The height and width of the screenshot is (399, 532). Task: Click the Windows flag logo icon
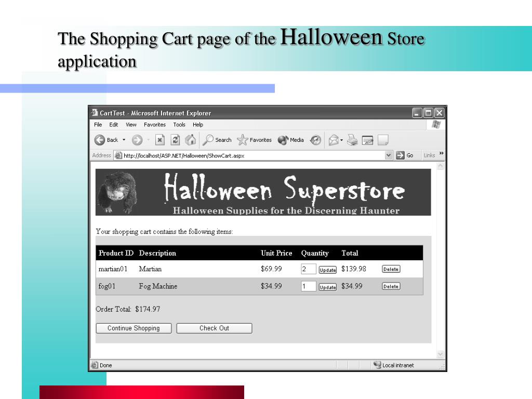[436, 125]
